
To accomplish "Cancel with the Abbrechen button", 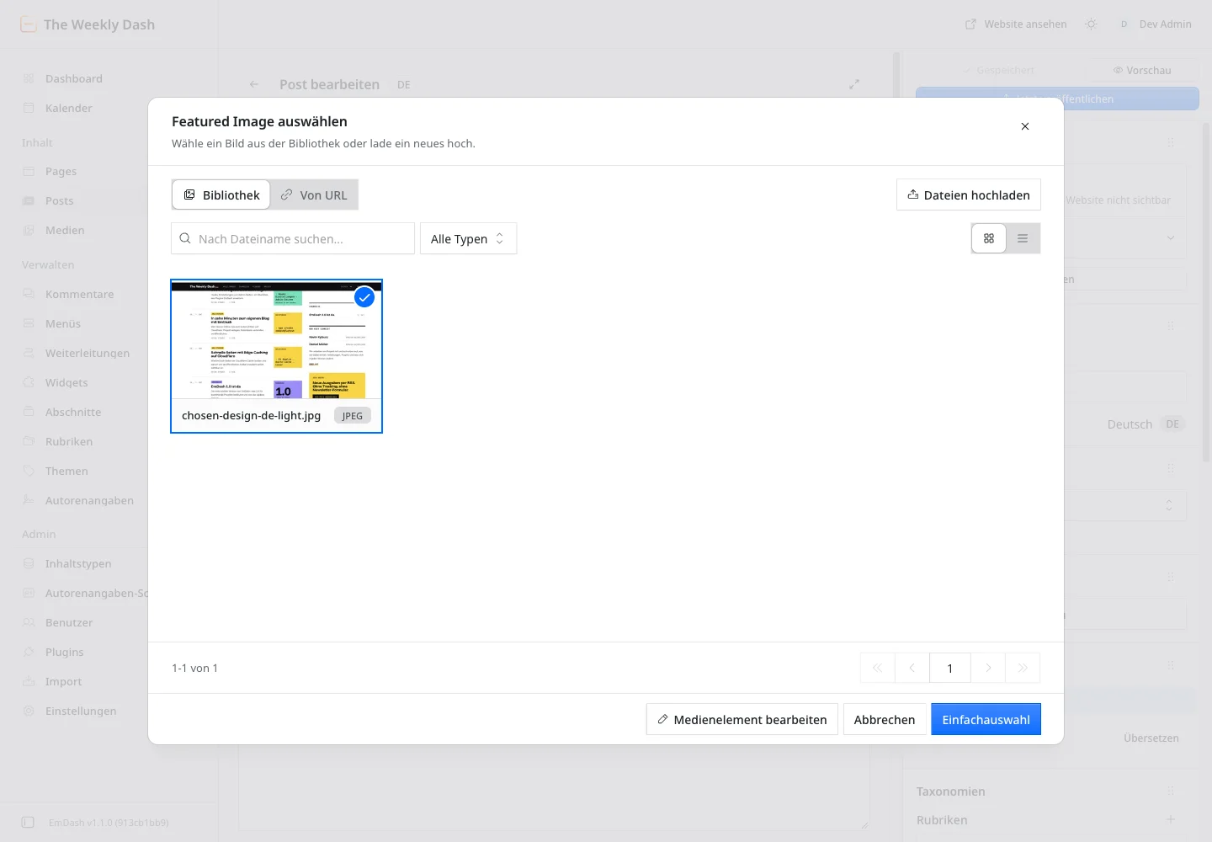I will click(x=885, y=719).
